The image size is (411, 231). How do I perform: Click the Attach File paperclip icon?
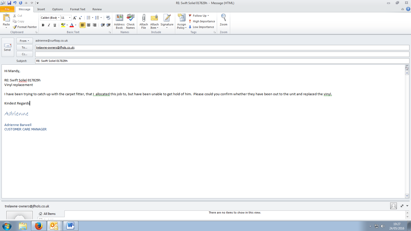(x=144, y=18)
